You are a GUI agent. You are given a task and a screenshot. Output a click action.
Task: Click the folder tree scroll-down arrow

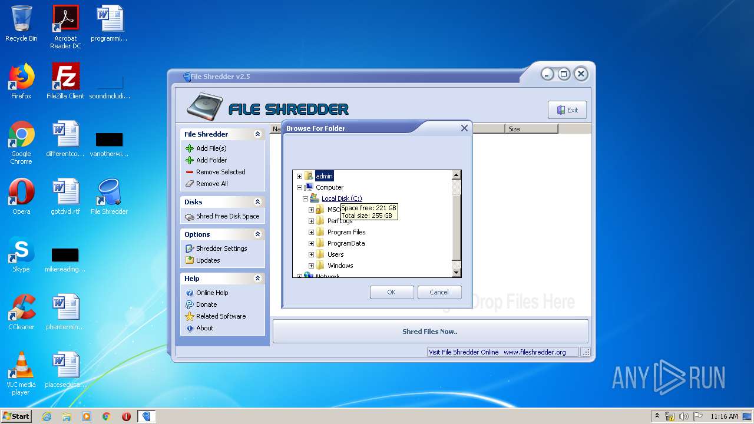(x=456, y=273)
